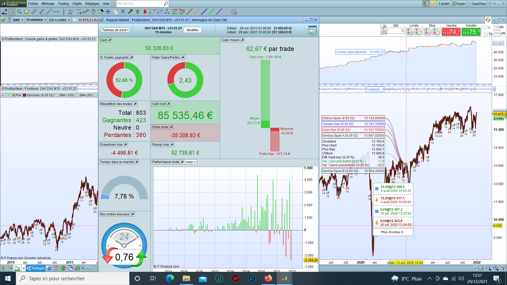Select the text T drawing tool
507x285 pixels.
click(123, 12)
